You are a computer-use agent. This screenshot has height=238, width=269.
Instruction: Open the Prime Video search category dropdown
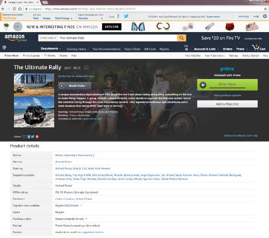(48, 38)
